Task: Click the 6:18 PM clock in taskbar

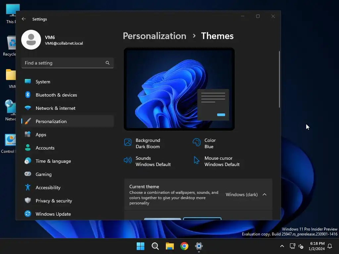Action: 317,243
